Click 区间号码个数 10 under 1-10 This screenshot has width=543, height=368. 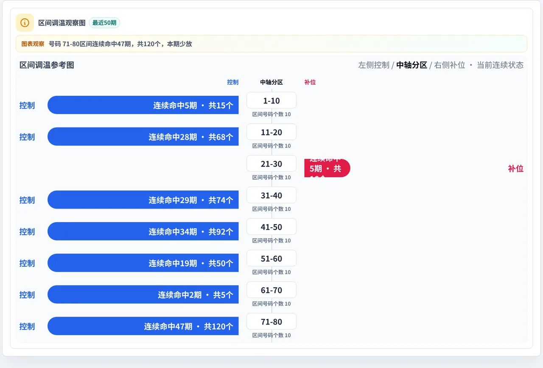click(x=271, y=114)
